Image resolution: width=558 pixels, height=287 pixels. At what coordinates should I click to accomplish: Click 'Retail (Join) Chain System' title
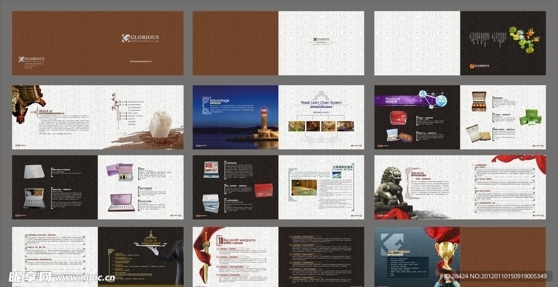[322, 103]
